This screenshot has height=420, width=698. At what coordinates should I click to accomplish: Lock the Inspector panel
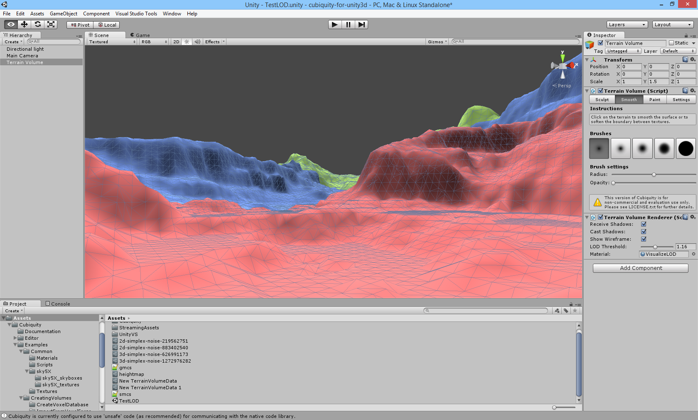pyautogui.click(x=686, y=36)
